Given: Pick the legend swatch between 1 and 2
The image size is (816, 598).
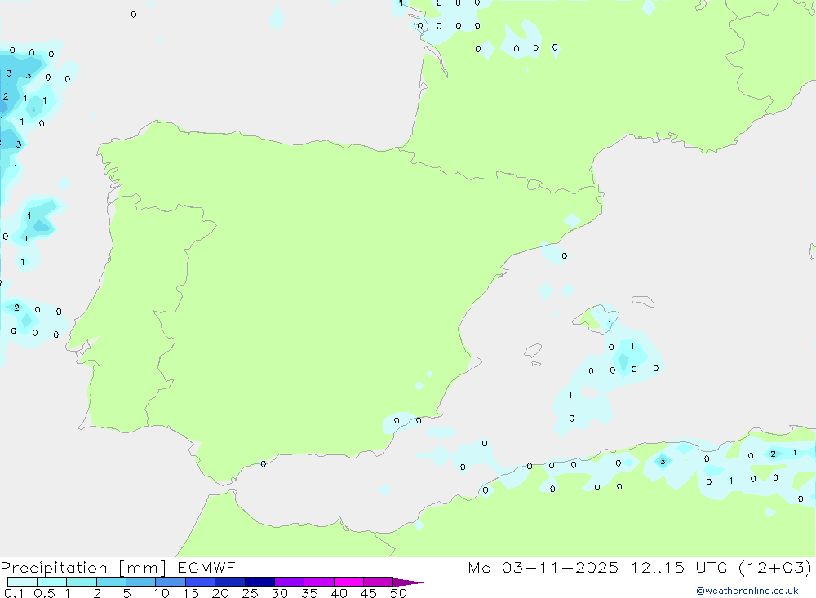Looking at the screenshot, I should (x=81, y=582).
